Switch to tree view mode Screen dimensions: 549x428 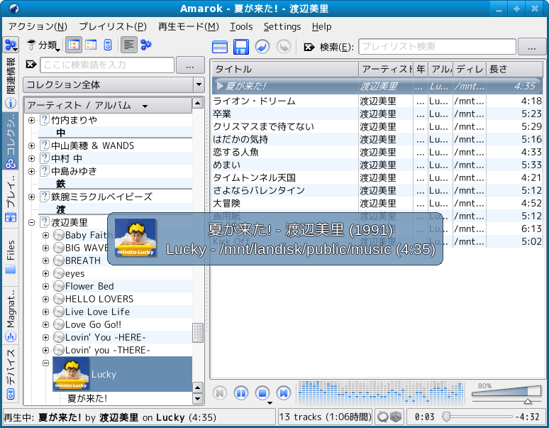tap(74, 45)
